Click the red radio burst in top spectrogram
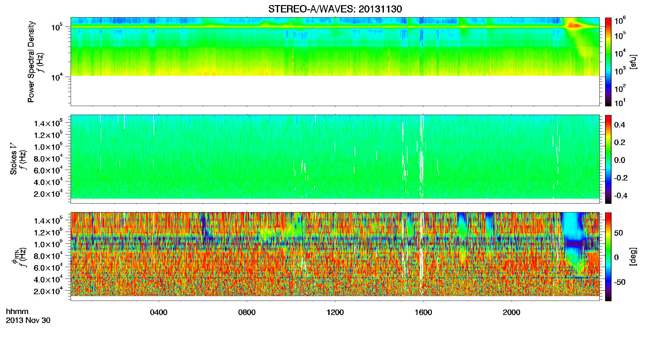The image size is (670, 345). pos(575,25)
